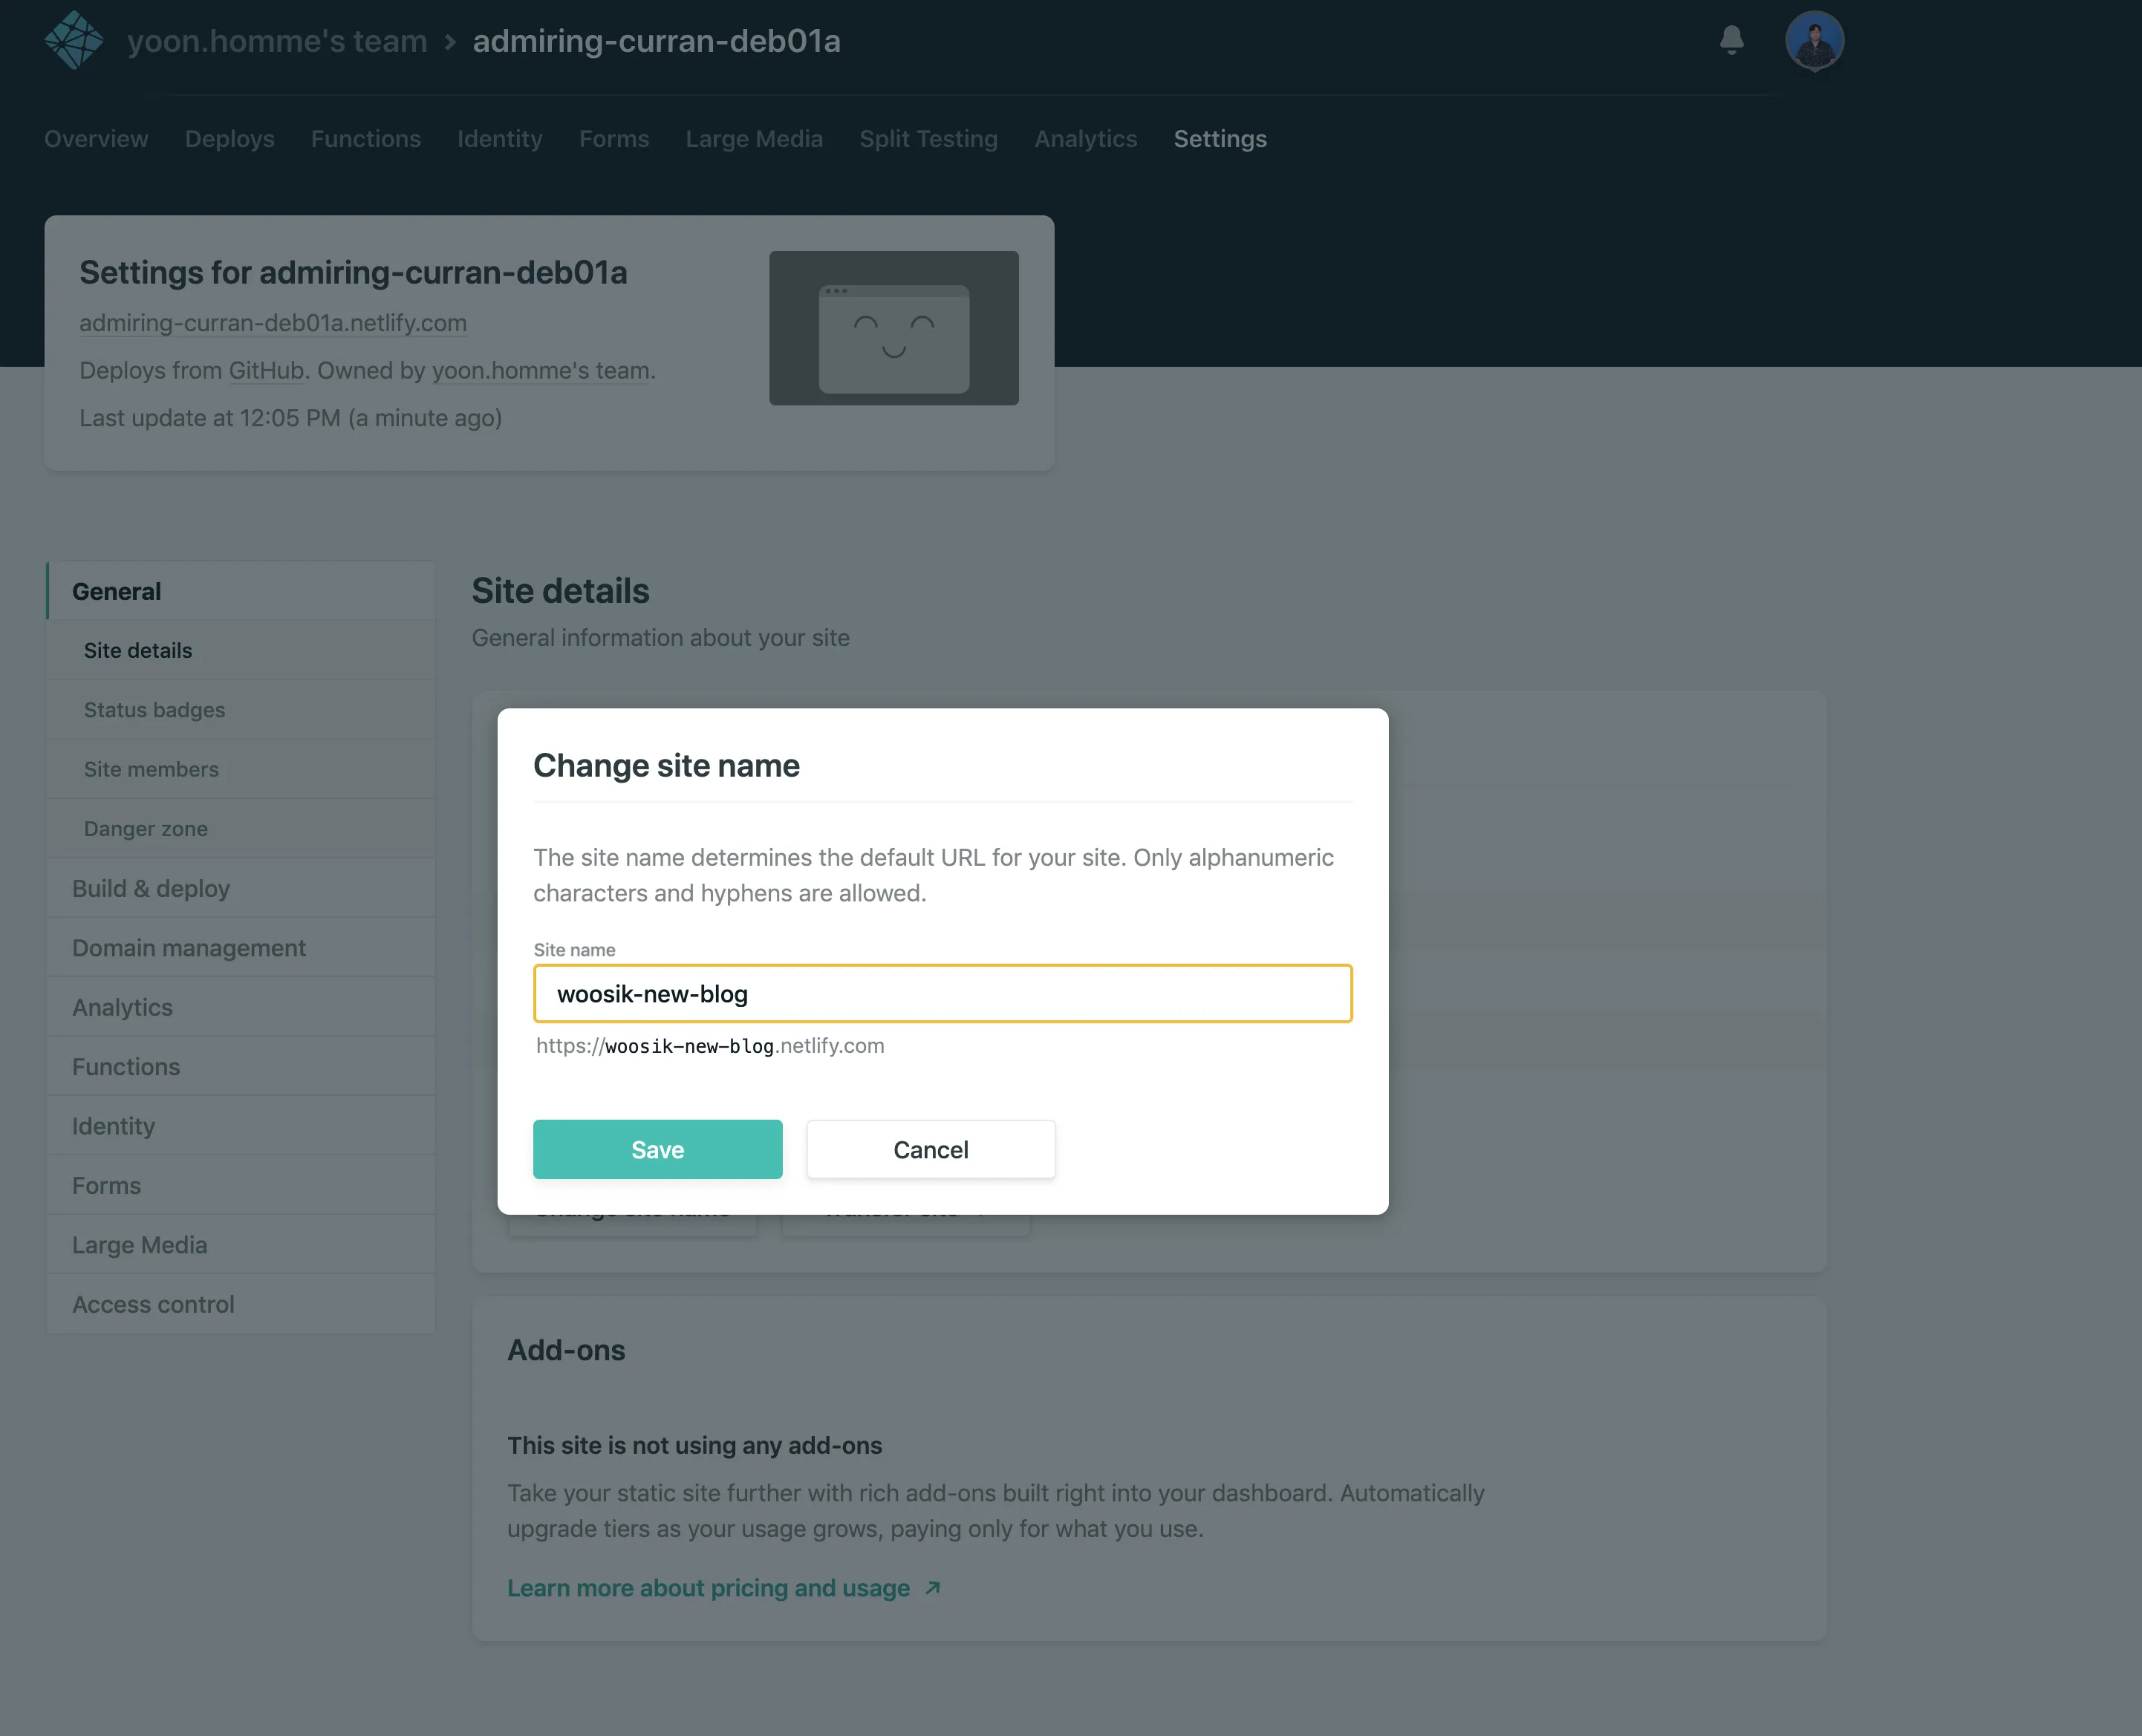Save the new site name

click(657, 1150)
